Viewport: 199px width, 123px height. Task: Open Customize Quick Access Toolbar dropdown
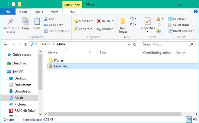[25, 5]
